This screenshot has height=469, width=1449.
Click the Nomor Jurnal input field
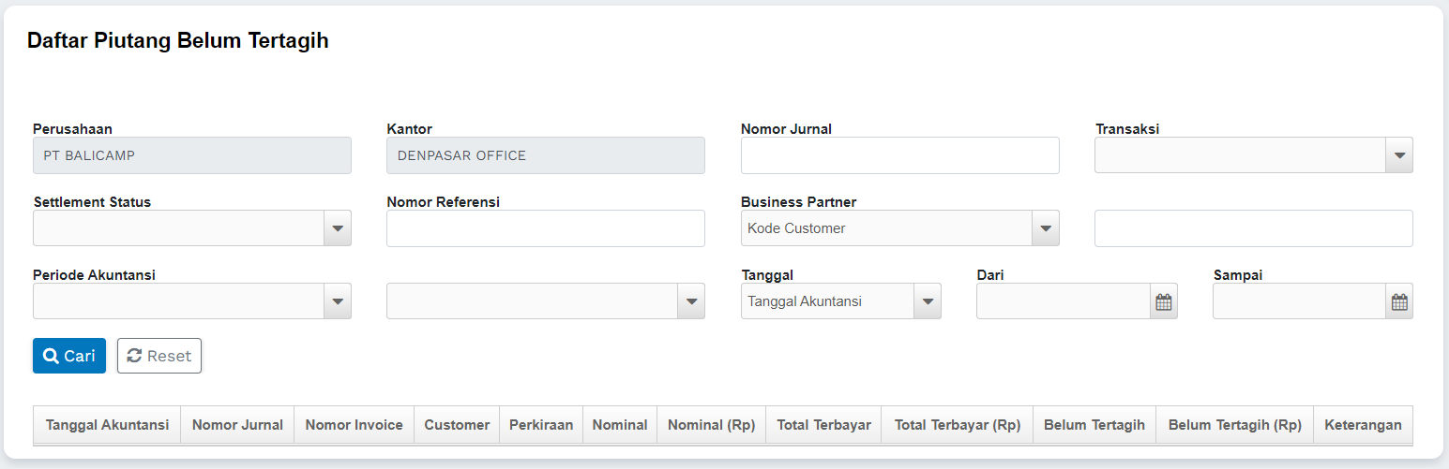coord(899,155)
